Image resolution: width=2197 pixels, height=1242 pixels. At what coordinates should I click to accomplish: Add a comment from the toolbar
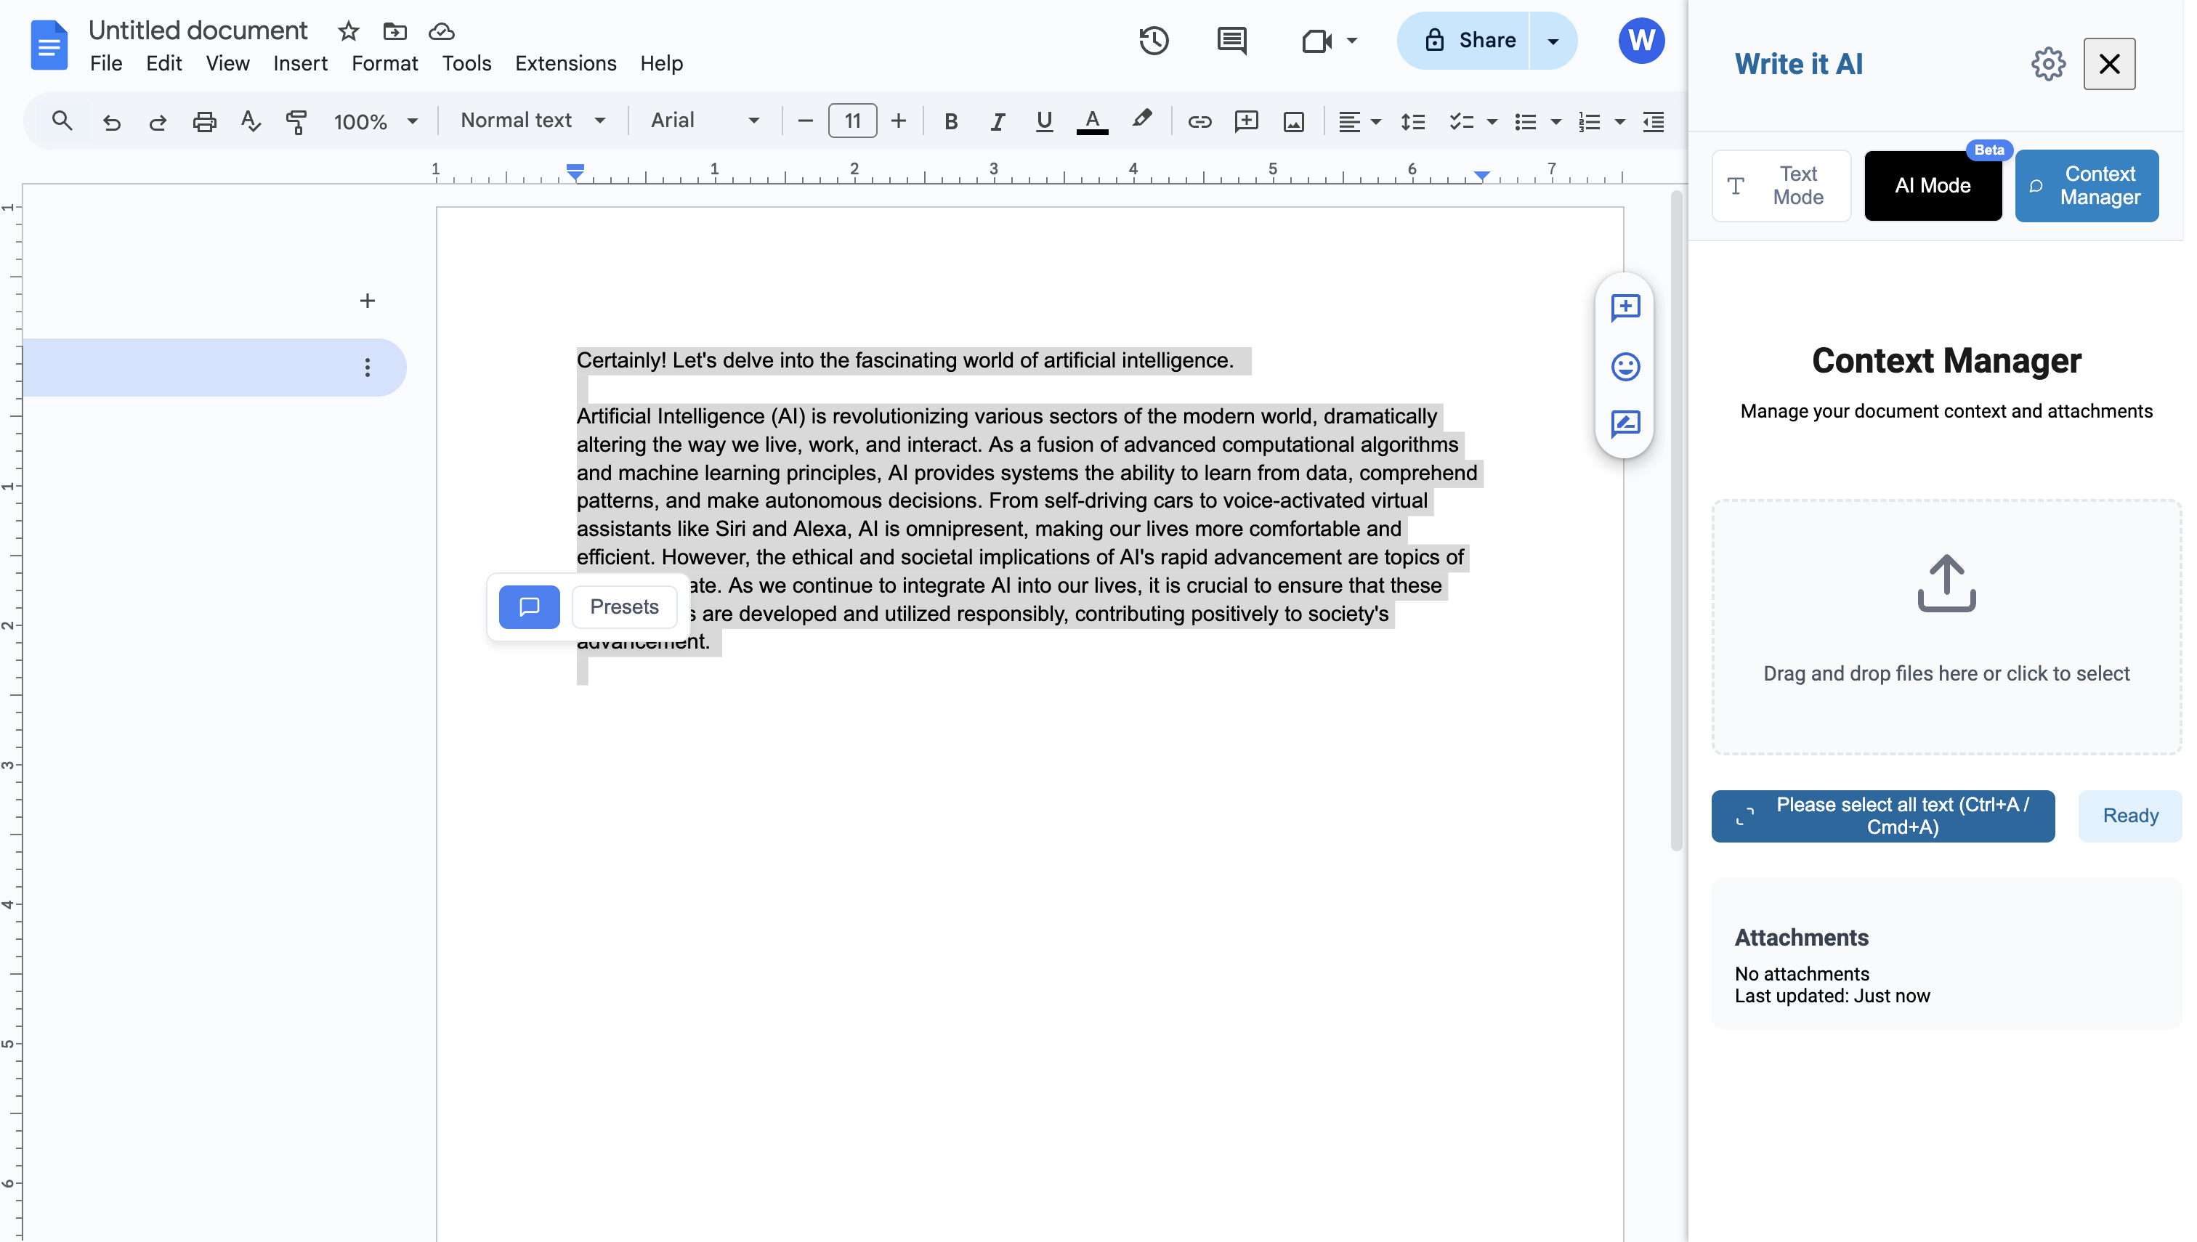click(1247, 121)
